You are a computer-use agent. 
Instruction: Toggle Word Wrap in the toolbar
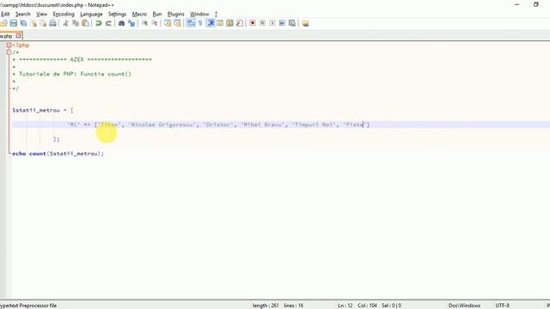(x=191, y=23)
